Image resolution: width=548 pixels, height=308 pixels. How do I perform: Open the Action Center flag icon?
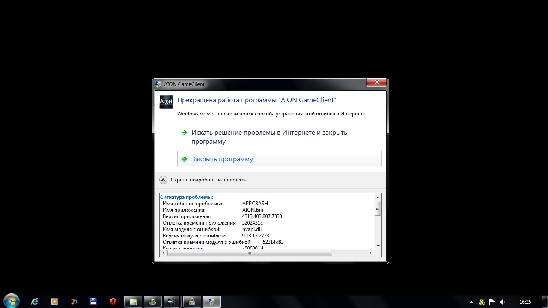pyautogui.click(x=492, y=302)
